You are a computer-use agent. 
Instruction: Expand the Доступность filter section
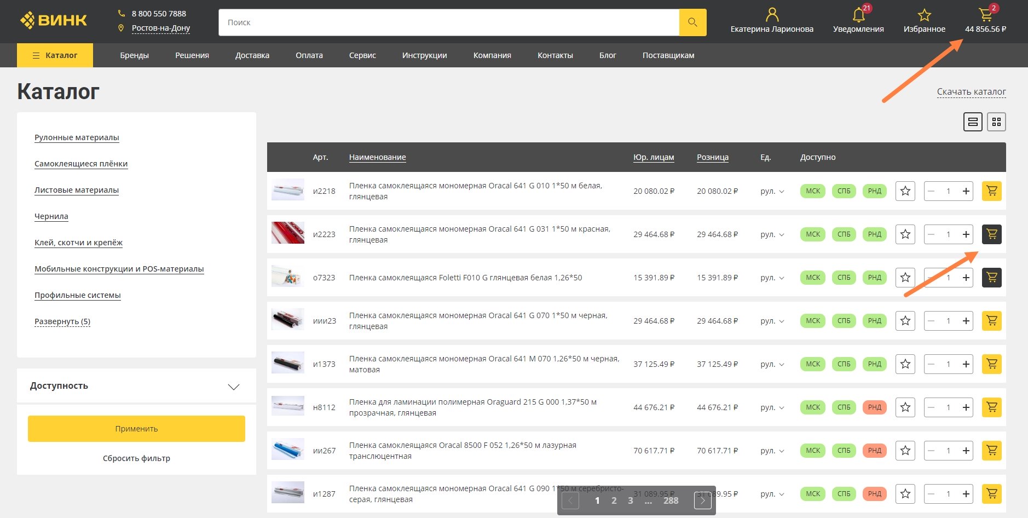pos(136,386)
